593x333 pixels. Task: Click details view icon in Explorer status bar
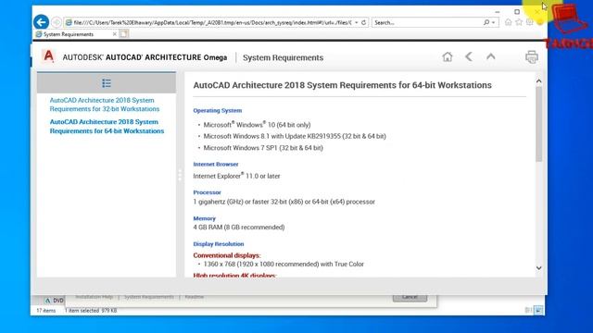(528, 311)
